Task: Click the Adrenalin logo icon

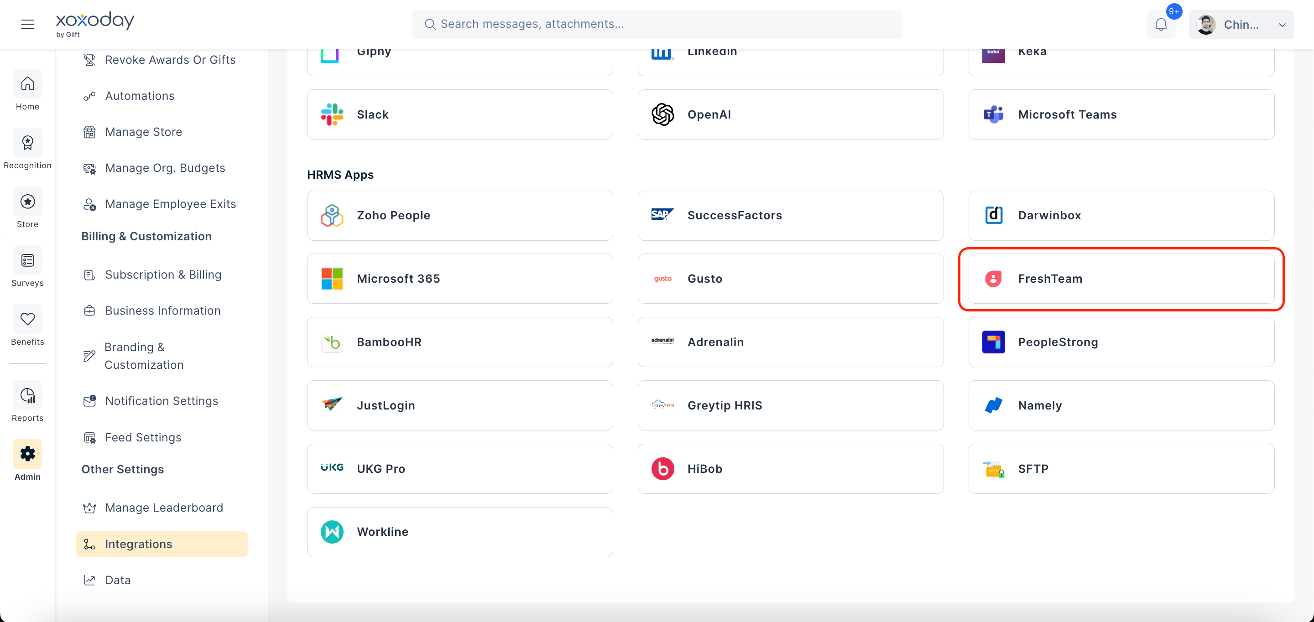Action: (662, 341)
